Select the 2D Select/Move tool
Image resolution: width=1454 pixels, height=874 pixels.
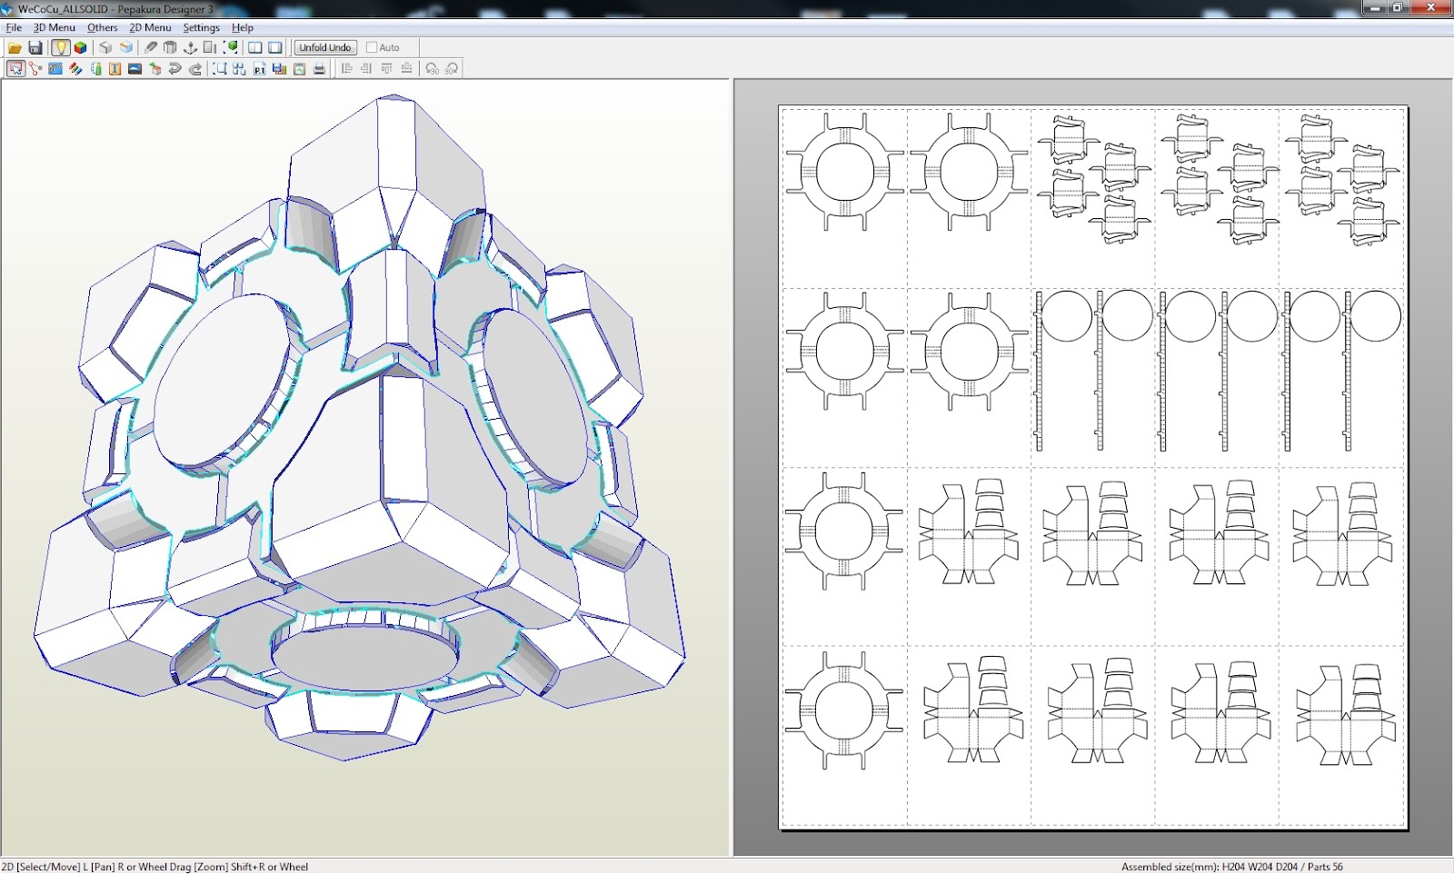tap(14, 68)
